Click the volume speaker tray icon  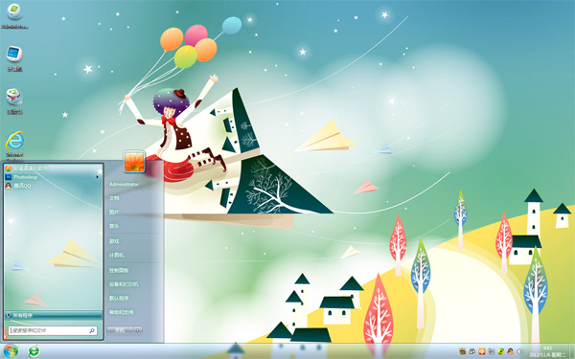[519, 351]
